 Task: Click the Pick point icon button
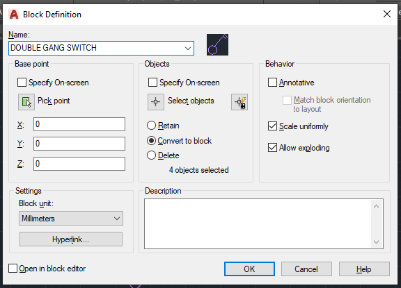click(26, 102)
